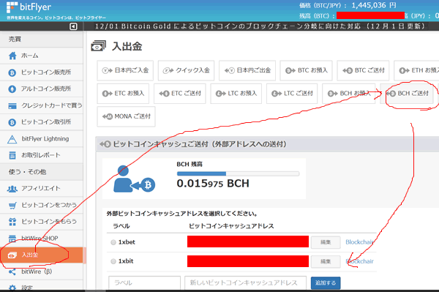This screenshot has height=292, width=439.
Task: Open Blockchair link for 1xbit
Action: click(359, 261)
